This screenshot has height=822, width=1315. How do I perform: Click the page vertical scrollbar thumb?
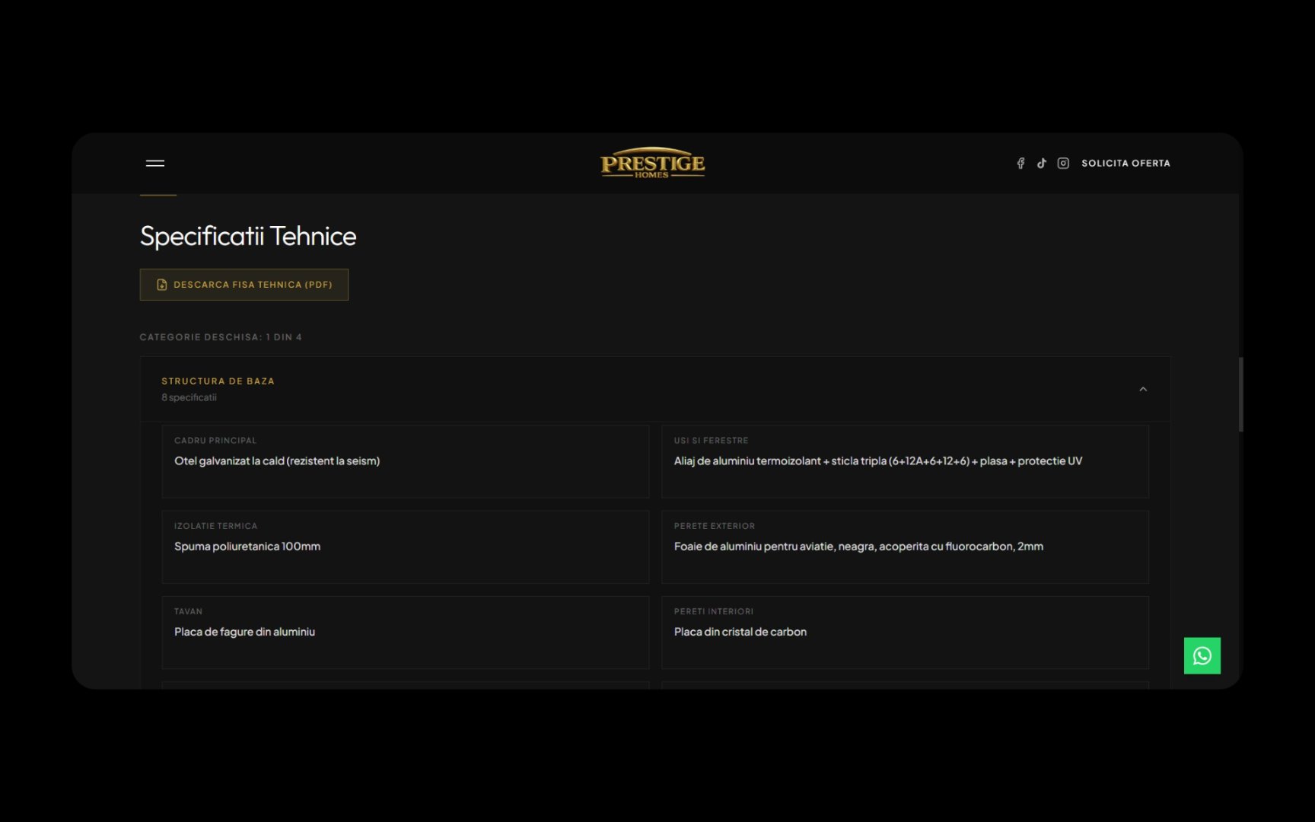(x=1240, y=394)
